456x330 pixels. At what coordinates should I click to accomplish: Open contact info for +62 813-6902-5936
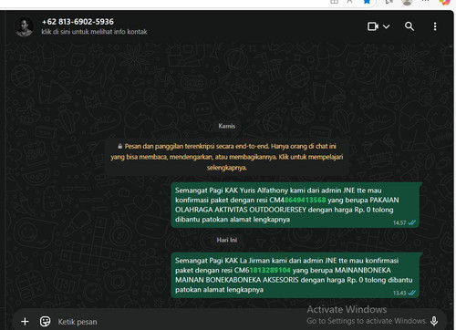78,22
